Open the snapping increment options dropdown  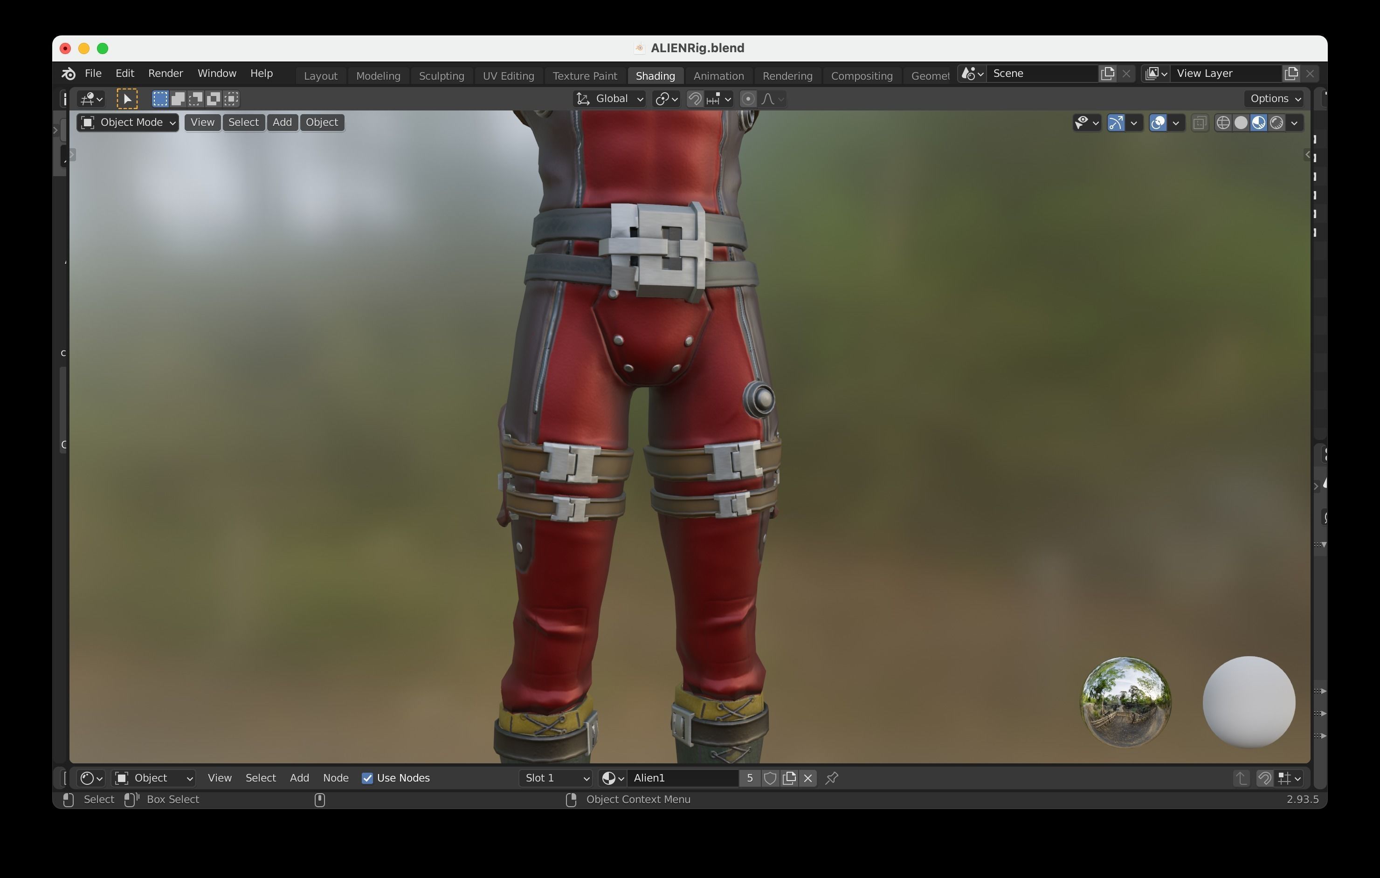pos(718,99)
